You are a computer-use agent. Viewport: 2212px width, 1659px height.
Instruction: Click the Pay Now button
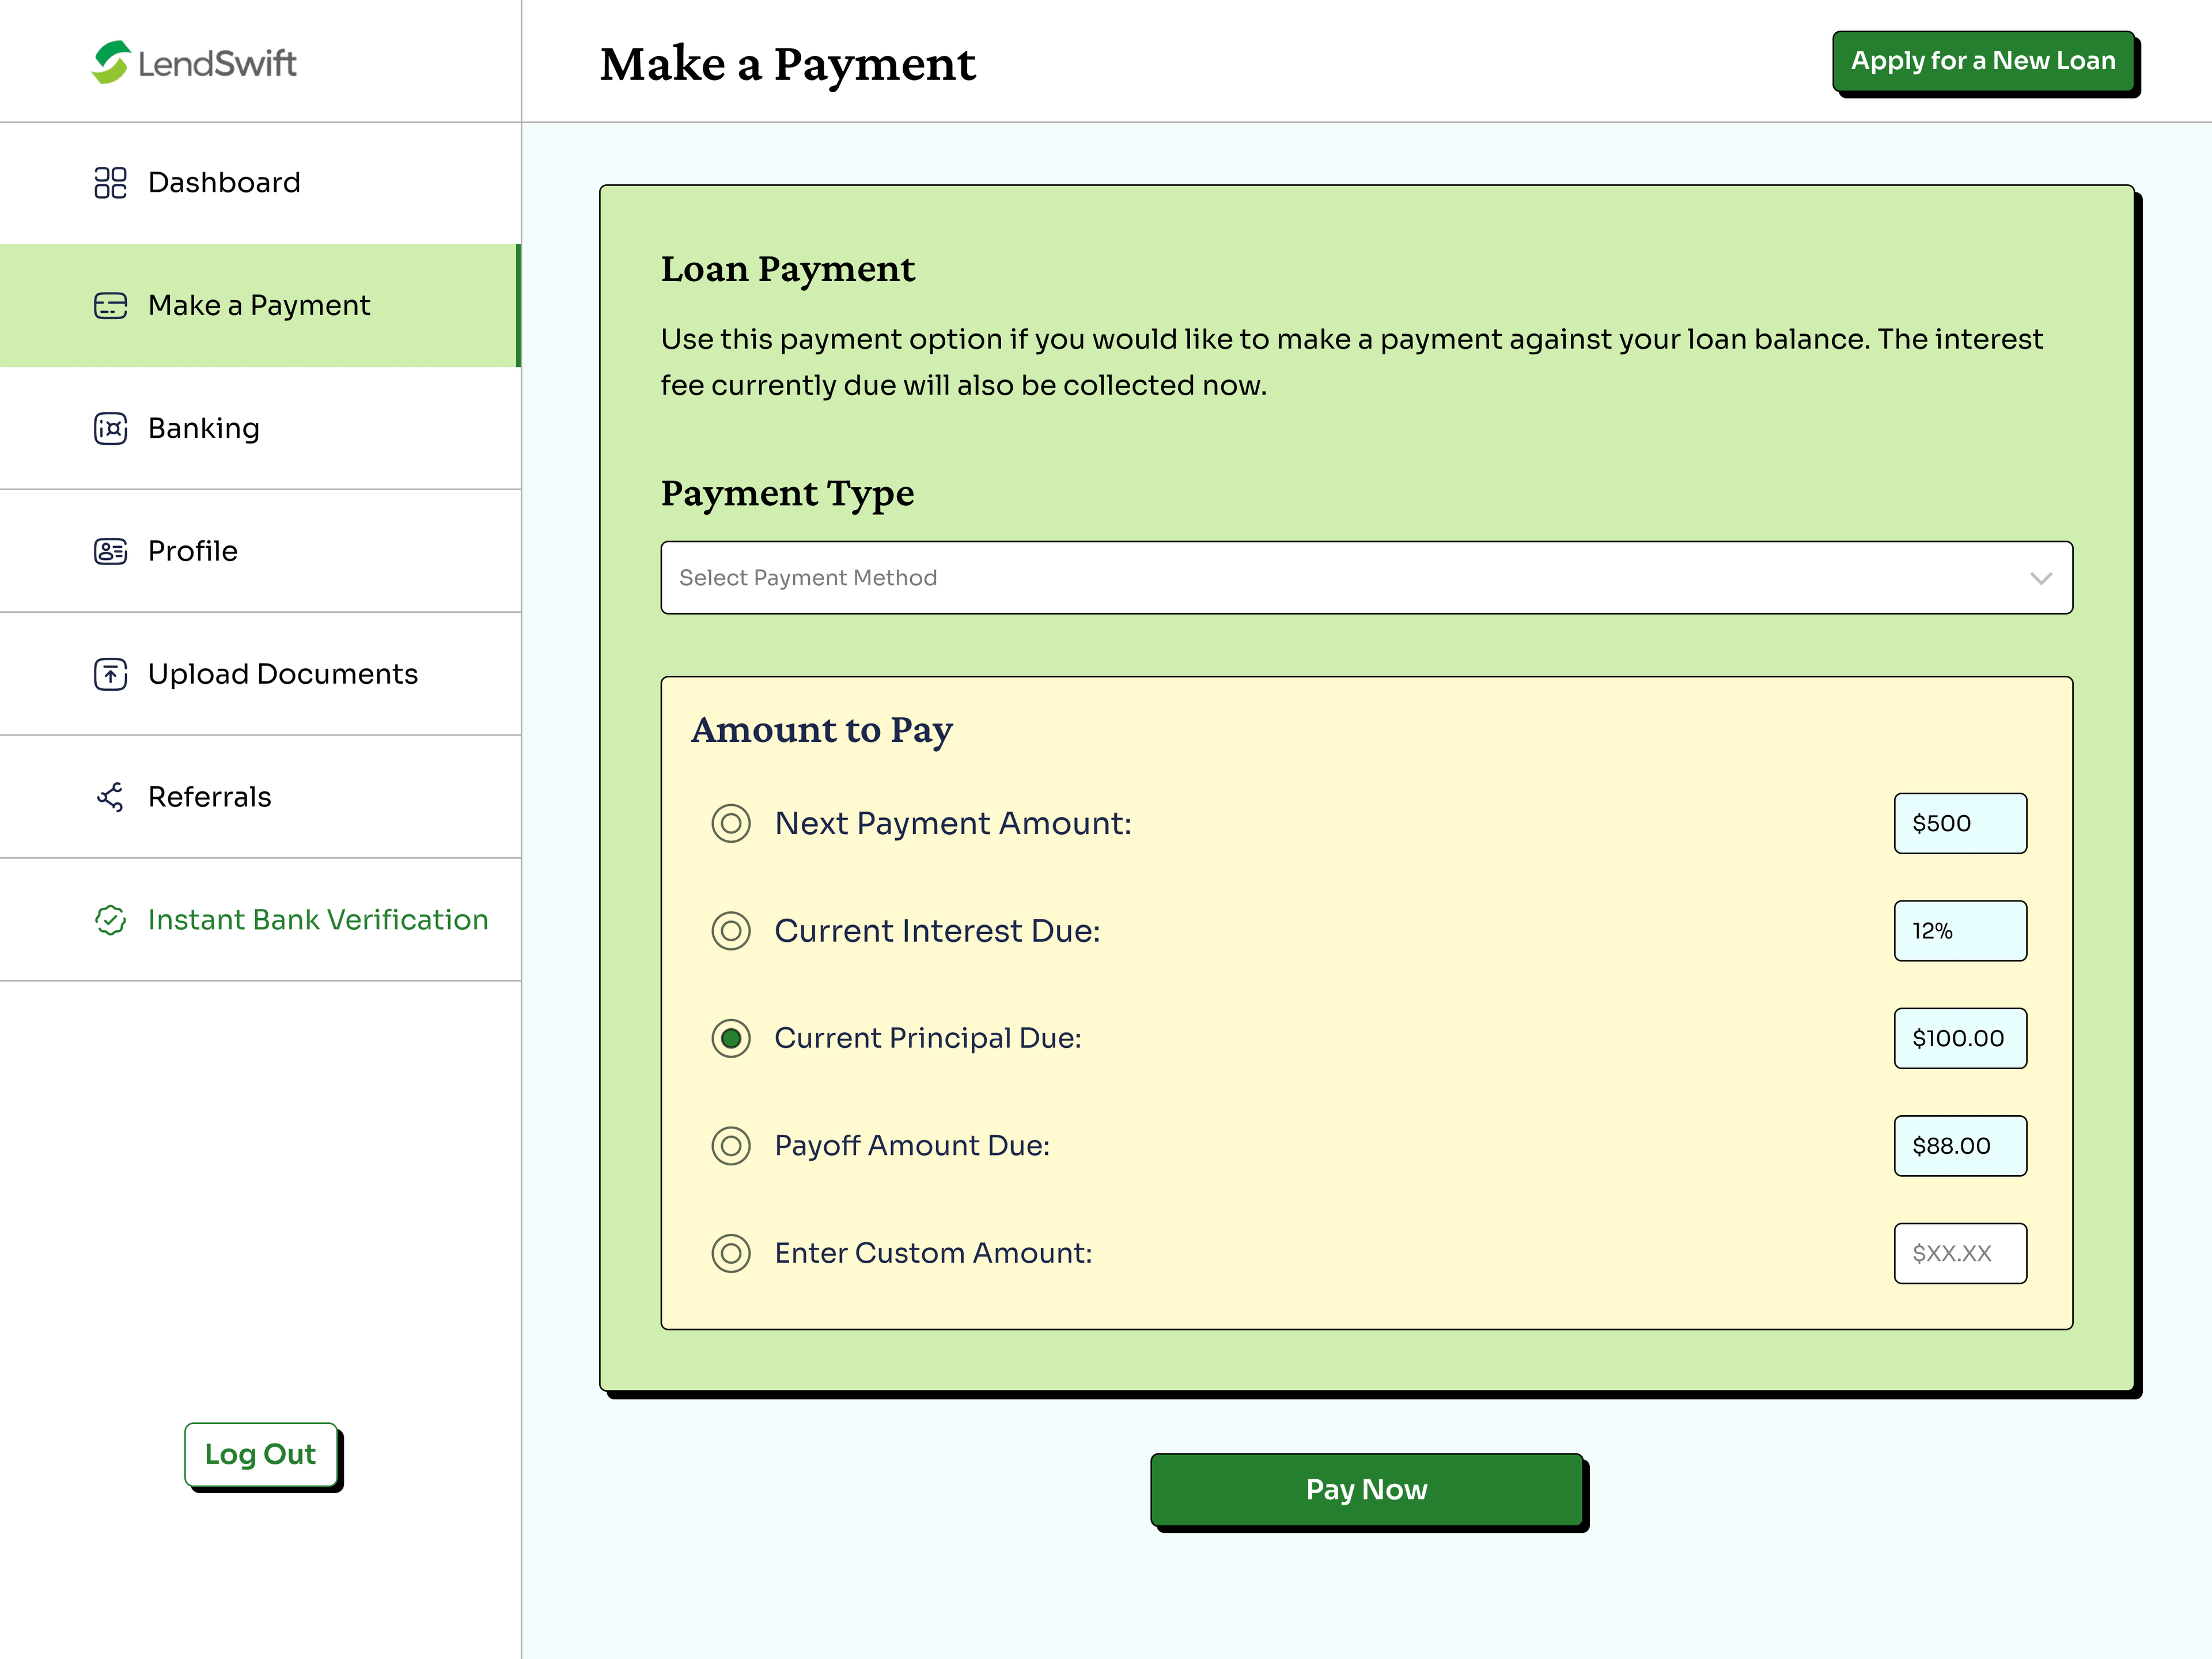tap(1366, 1489)
